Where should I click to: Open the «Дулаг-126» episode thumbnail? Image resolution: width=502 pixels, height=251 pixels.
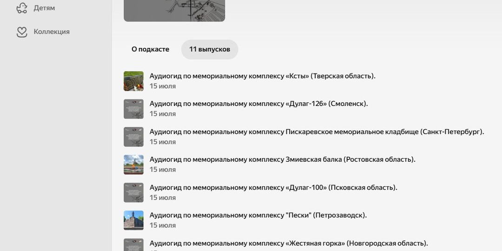tap(133, 109)
